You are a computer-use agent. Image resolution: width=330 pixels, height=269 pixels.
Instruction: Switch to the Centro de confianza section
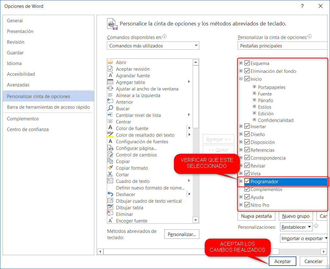(27, 129)
